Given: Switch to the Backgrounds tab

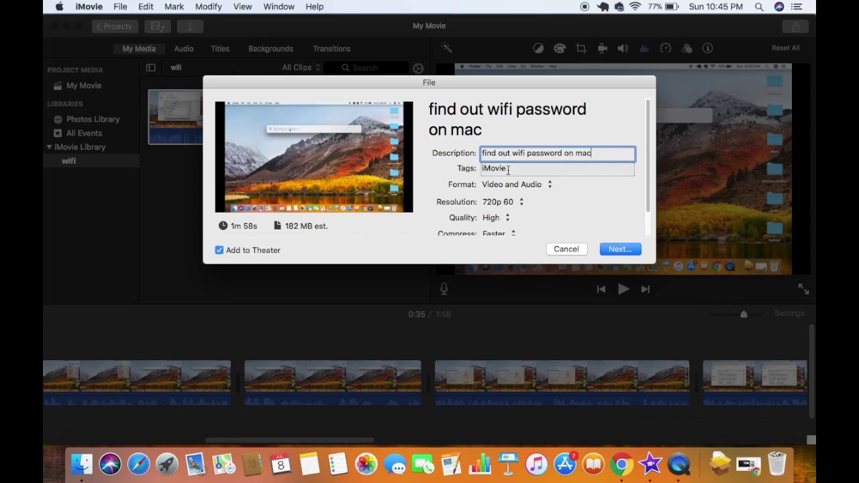Looking at the screenshot, I should click(270, 49).
